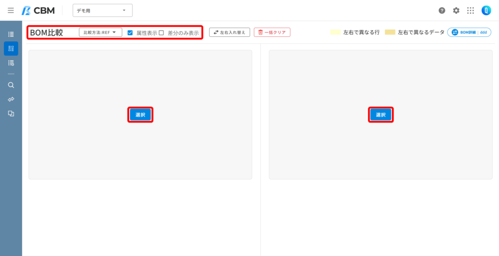Enable the 差分のみ表示 checkbox
This screenshot has height=256, width=499.
coord(161,33)
